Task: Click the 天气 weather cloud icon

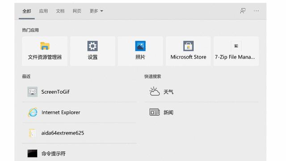Action: pyautogui.click(x=155, y=91)
